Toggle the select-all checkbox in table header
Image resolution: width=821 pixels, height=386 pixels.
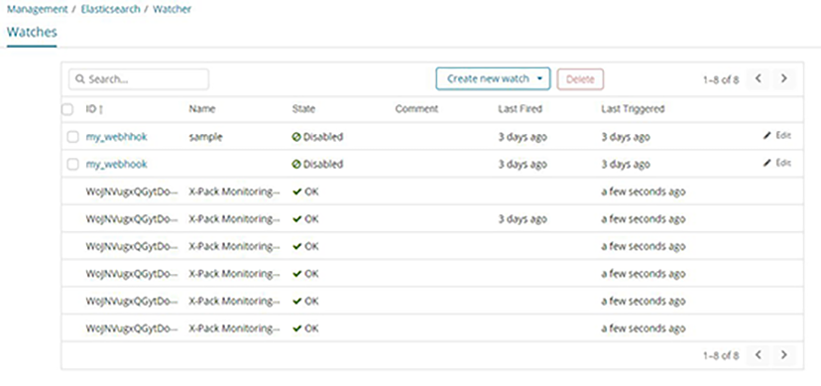67,109
